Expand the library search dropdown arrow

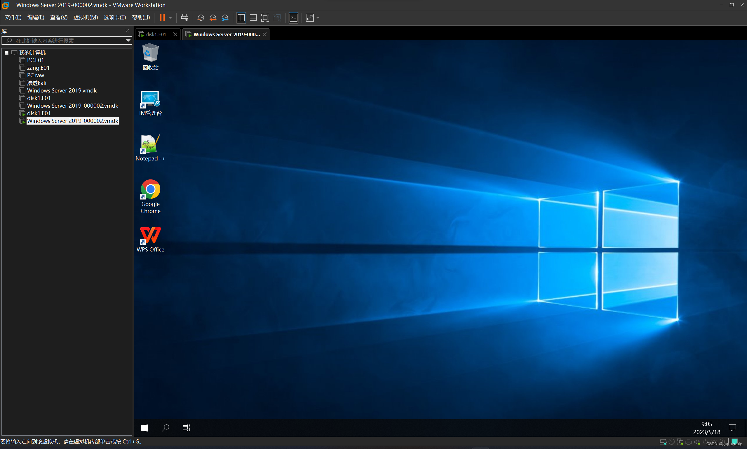[x=128, y=41]
